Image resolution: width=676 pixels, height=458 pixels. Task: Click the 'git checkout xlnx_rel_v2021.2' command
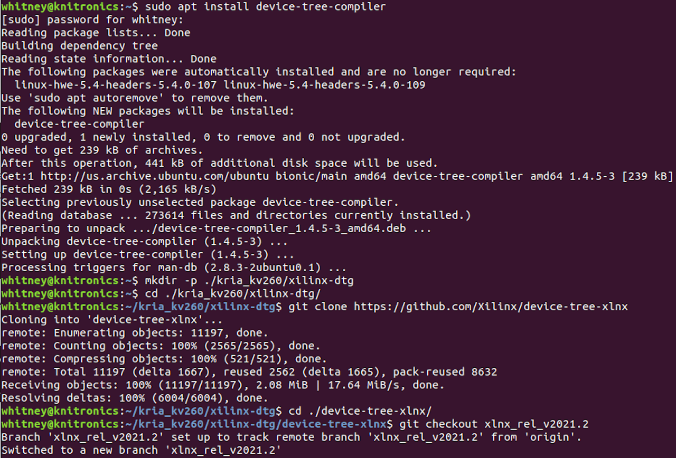494,424
